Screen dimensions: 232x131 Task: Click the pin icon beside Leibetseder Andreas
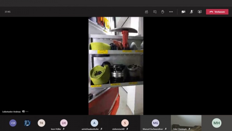point(23,112)
